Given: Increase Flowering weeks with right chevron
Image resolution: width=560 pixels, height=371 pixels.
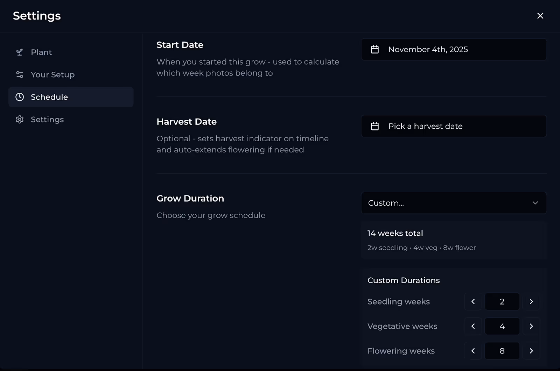Looking at the screenshot, I should click(x=531, y=351).
